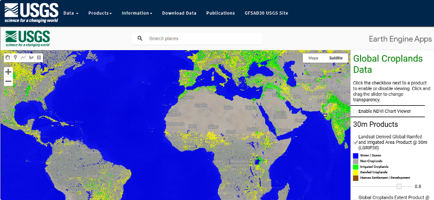Open the Data dropdown menu
Screen dimensions: 434x200
pos(71,13)
